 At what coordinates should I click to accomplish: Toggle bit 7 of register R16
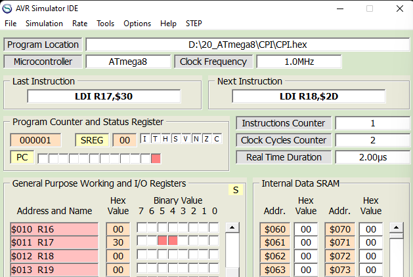coord(141,229)
